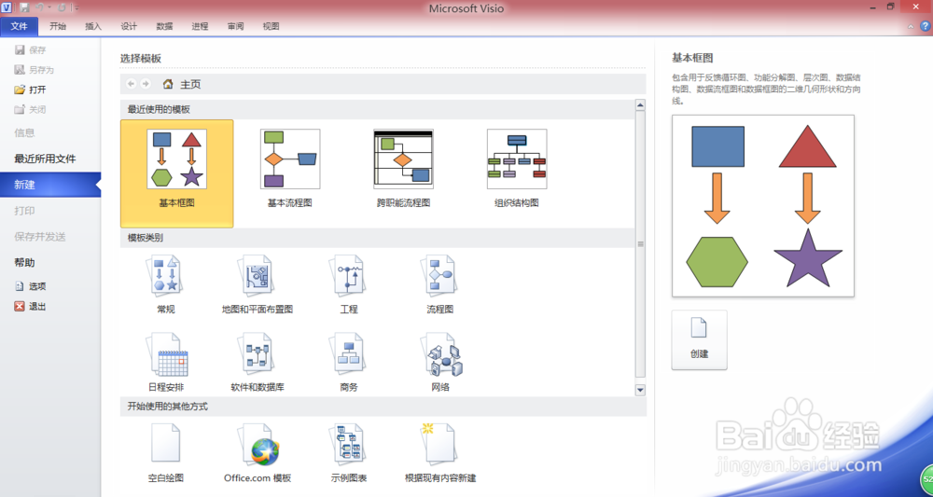The image size is (933, 497).
Task: Click 退出 to exit Visio
Action: 31,306
